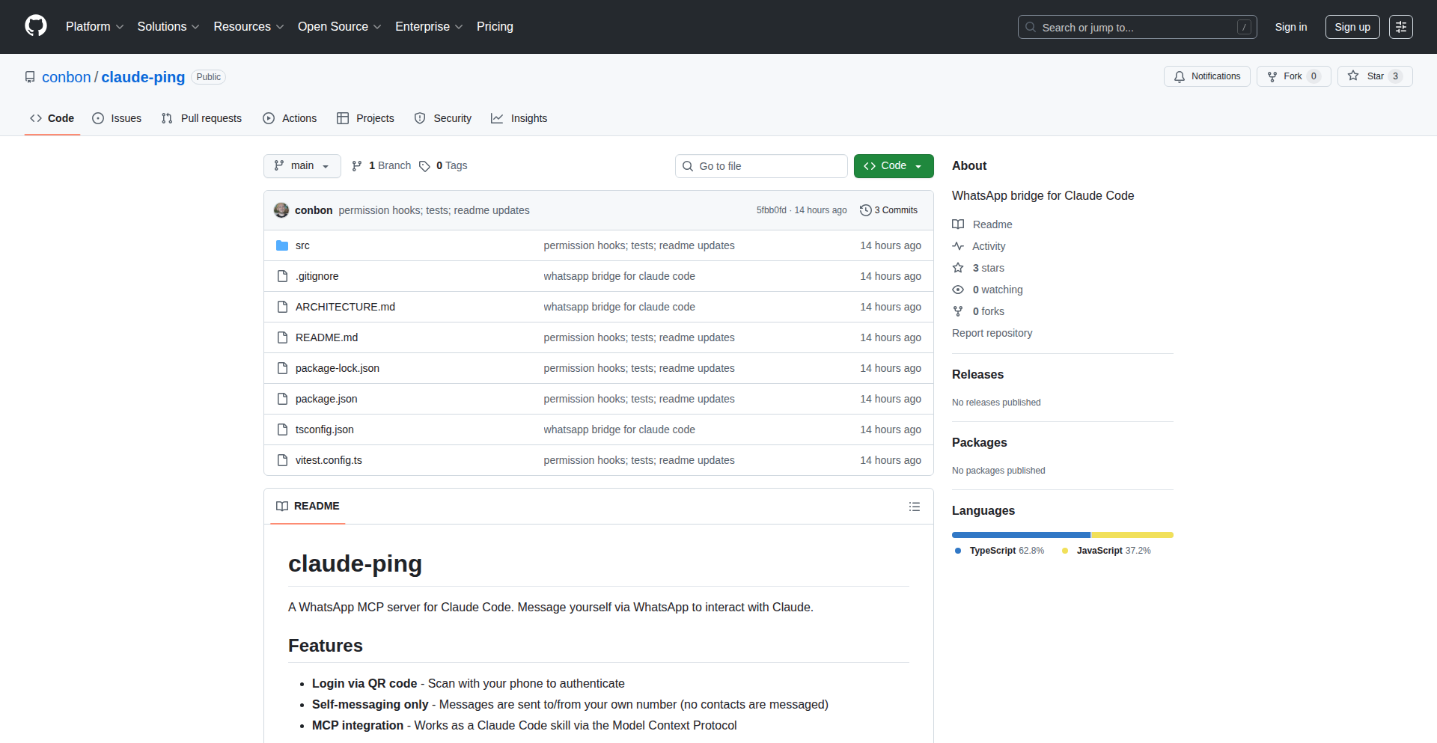Open the ARCHITECTURE.md file link
The width and height of the screenshot is (1437, 743).
[x=345, y=307]
